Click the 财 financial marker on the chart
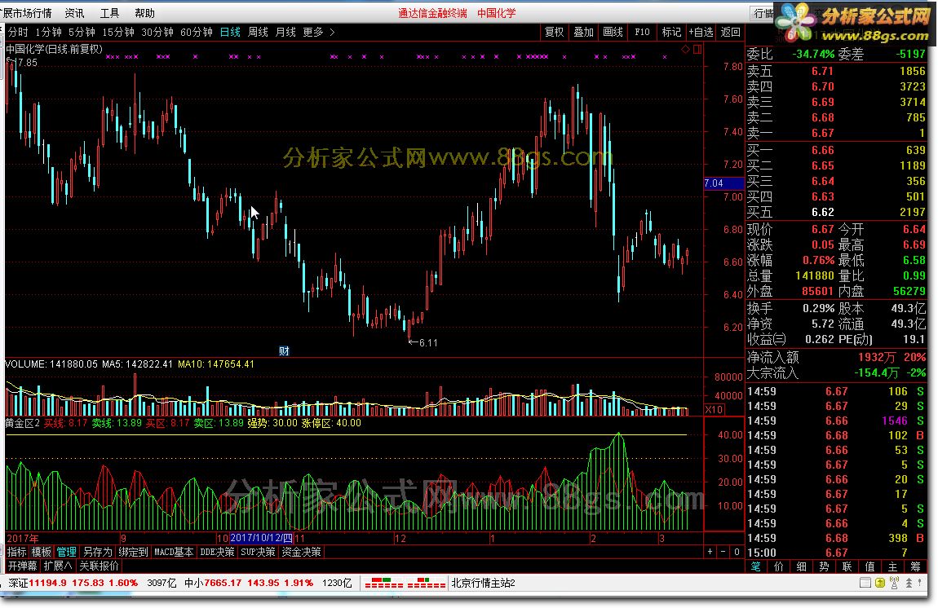The width and height of the screenshot is (938, 608). coord(284,351)
